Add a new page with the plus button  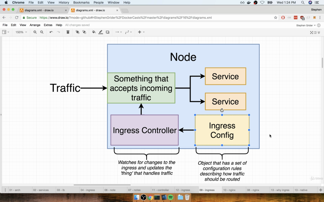coord(321,190)
